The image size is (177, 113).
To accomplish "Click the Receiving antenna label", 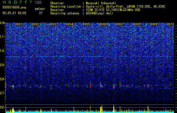I will (65, 13).
